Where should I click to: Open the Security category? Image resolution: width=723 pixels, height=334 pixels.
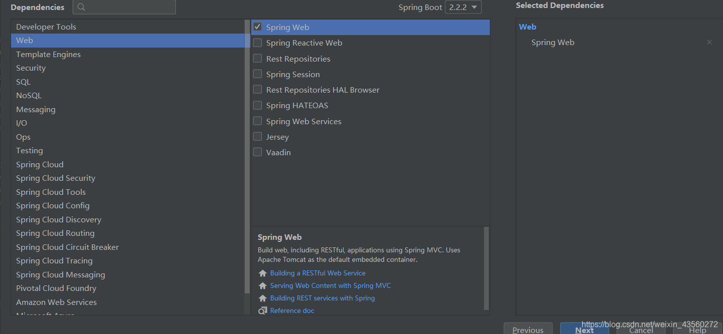coord(127,68)
